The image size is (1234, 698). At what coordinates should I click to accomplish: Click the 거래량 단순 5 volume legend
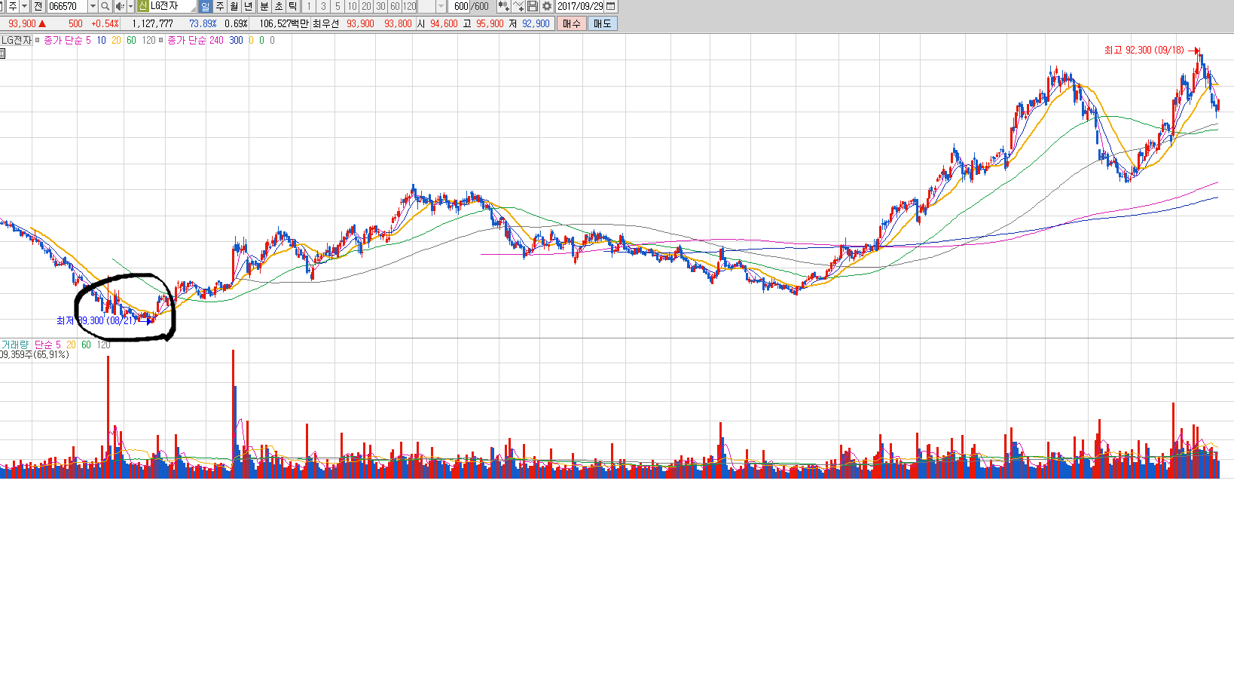point(31,344)
